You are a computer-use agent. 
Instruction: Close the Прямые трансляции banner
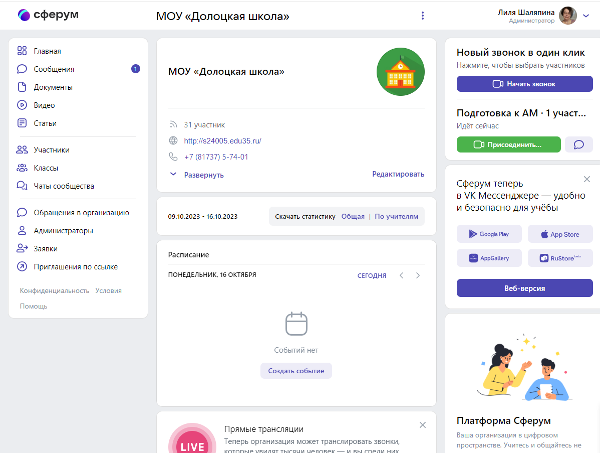(x=422, y=425)
